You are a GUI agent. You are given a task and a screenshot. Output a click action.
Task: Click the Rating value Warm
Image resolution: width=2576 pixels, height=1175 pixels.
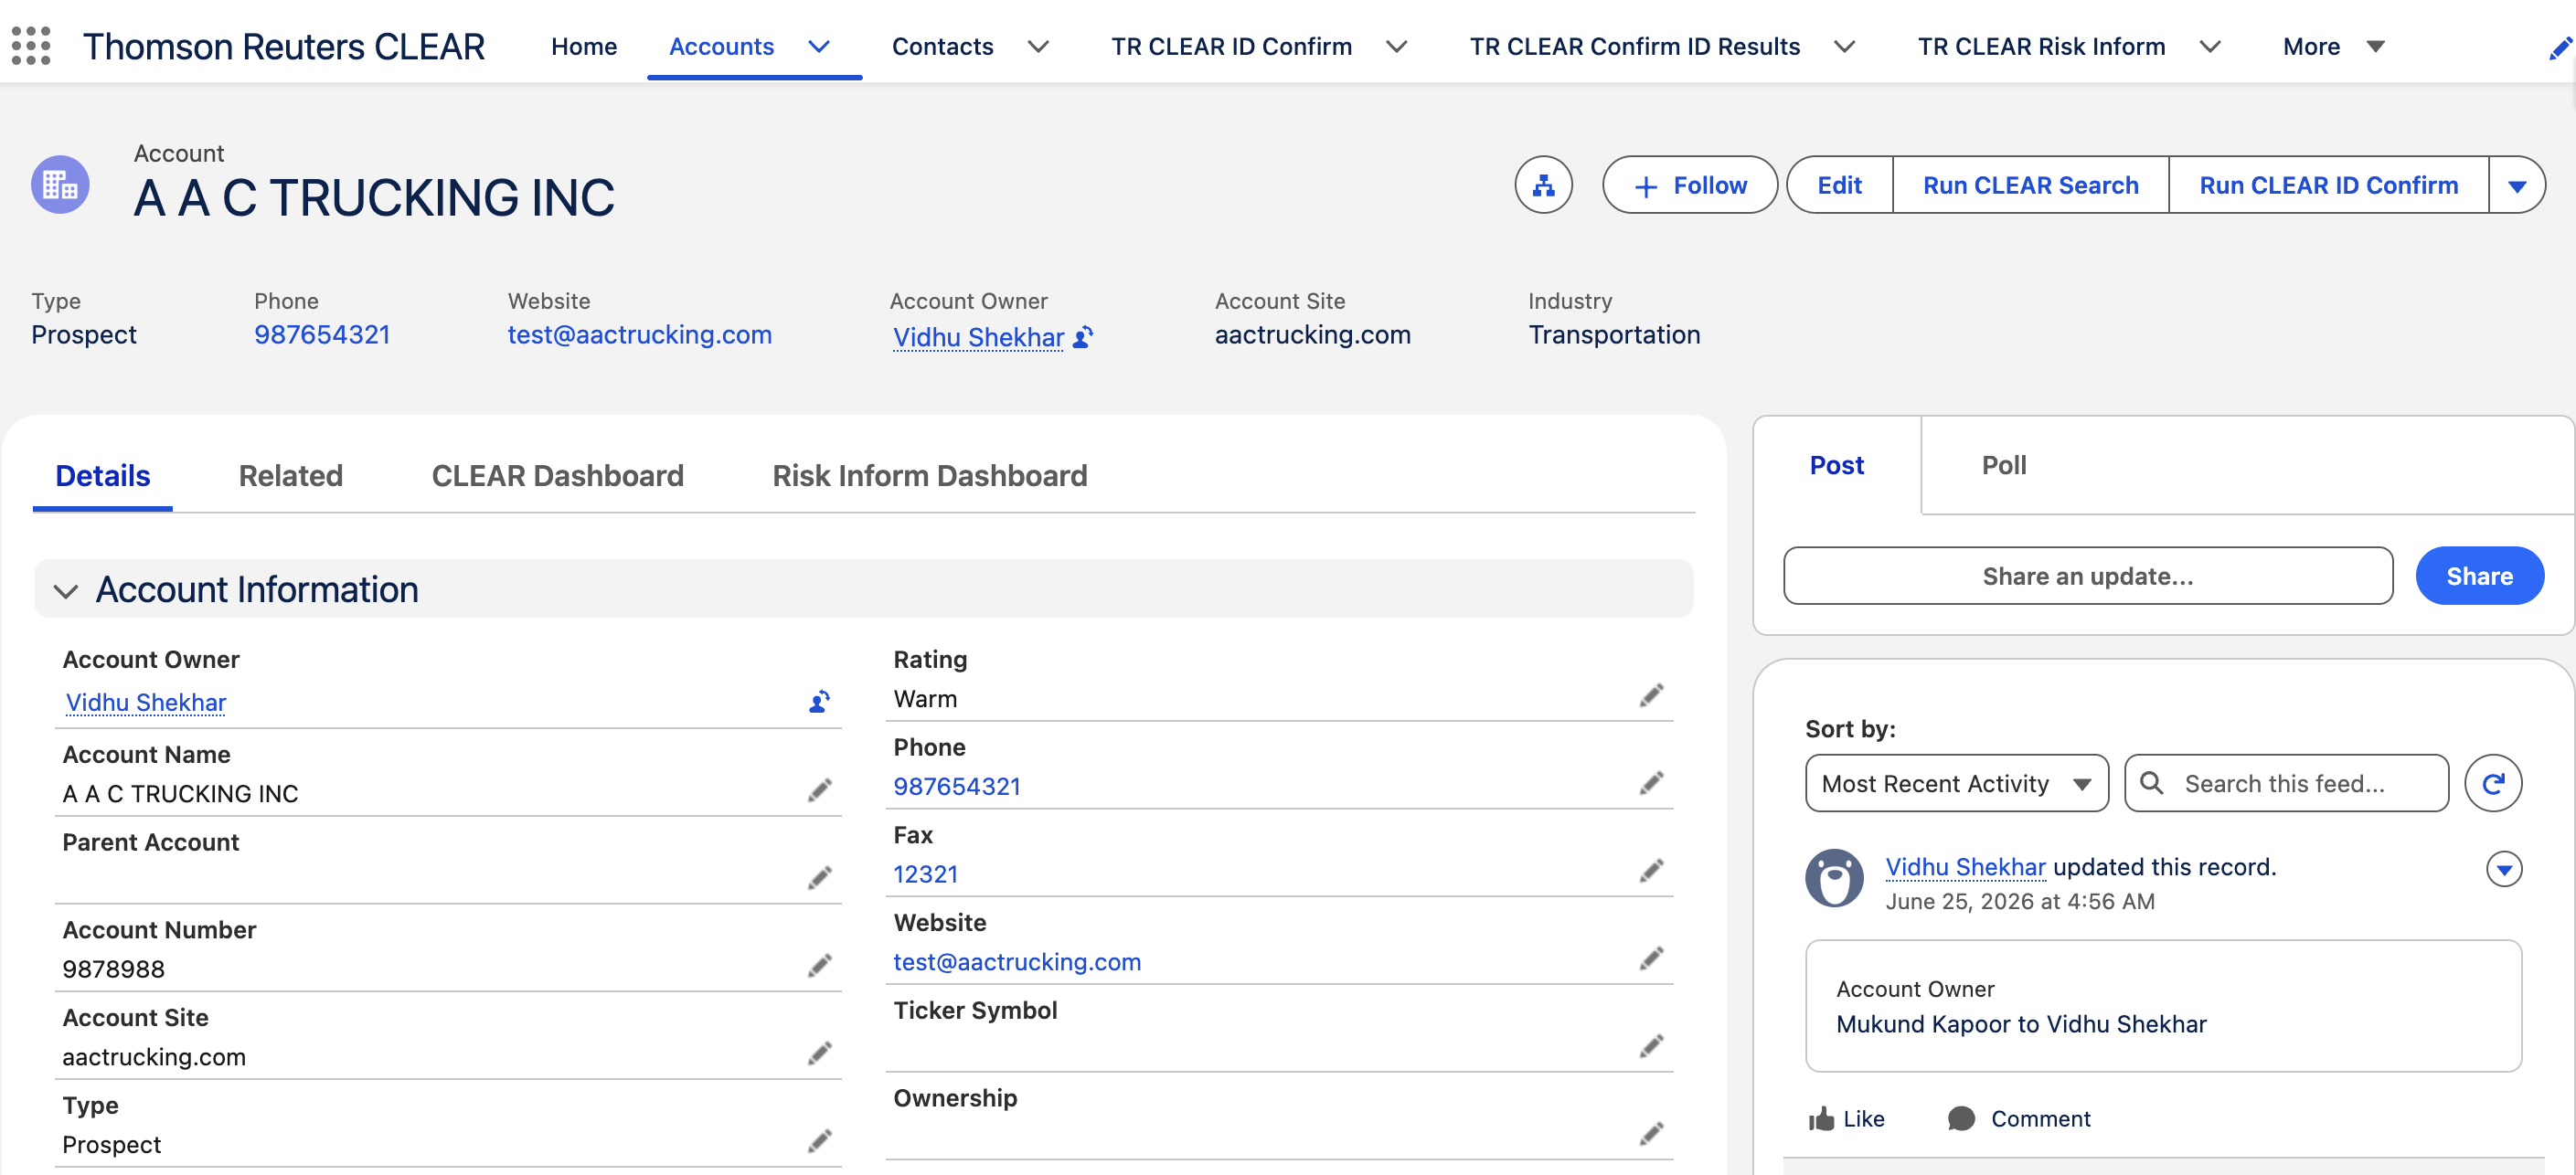pyautogui.click(x=925, y=699)
